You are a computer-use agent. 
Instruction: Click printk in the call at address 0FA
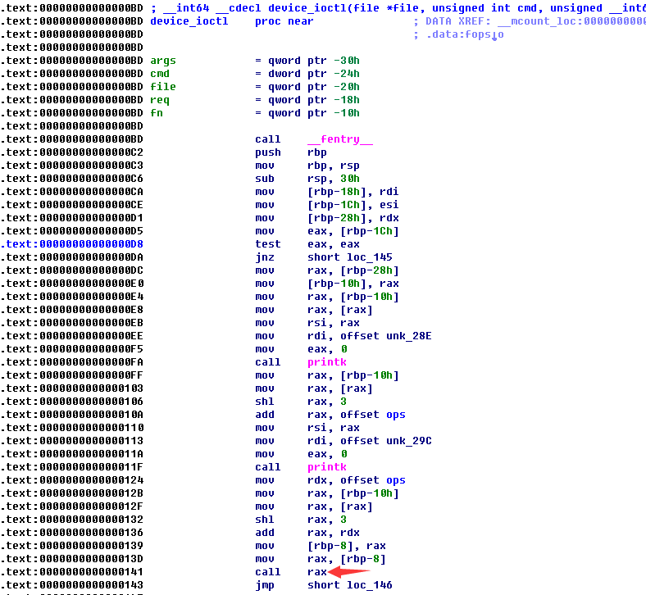(x=326, y=362)
